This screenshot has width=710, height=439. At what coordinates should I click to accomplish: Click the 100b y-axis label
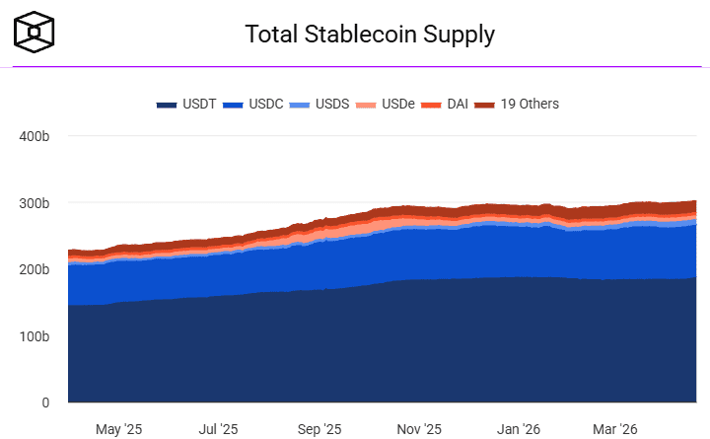(x=35, y=336)
